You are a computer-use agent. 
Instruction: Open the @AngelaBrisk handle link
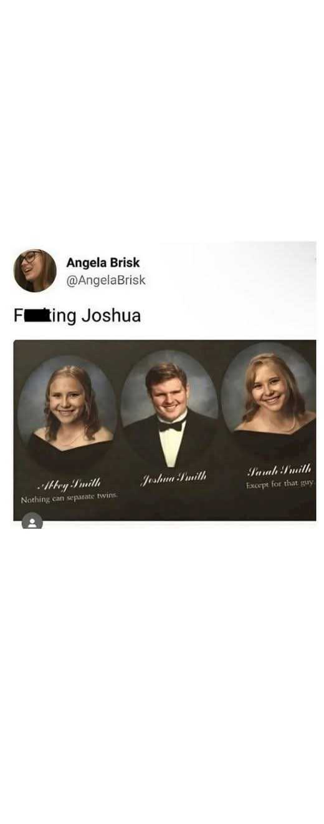(x=106, y=280)
